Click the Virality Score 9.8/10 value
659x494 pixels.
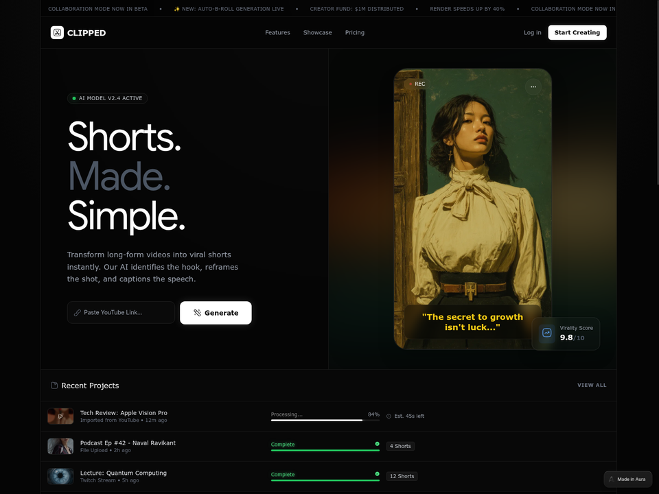coord(572,338)
